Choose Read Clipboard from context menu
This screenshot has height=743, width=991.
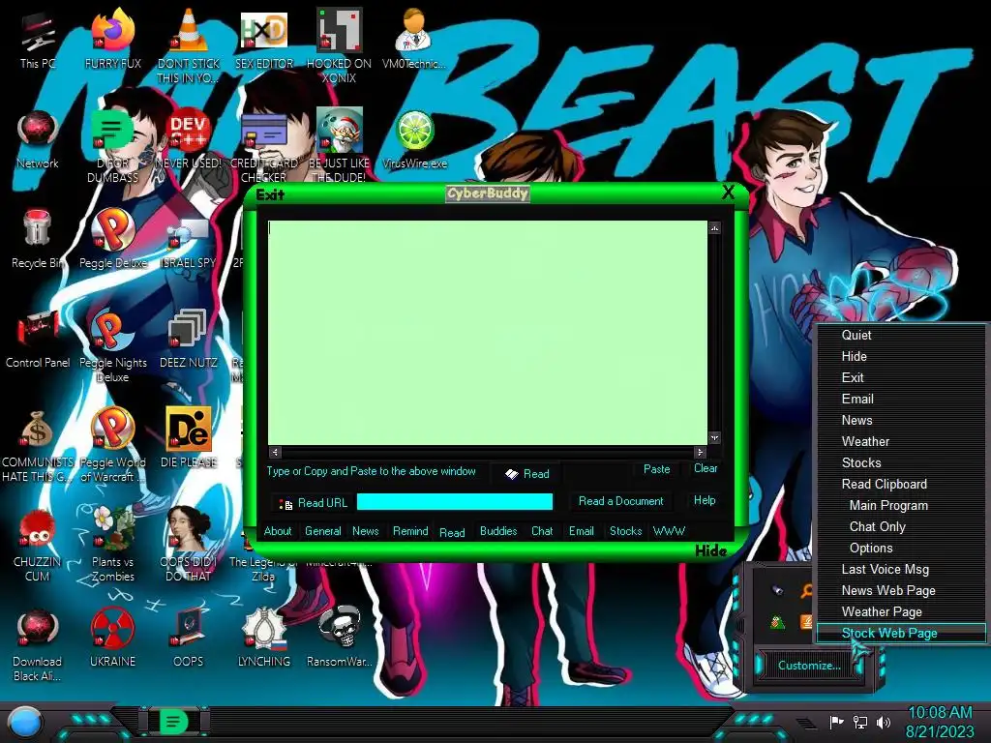point(902,485)
